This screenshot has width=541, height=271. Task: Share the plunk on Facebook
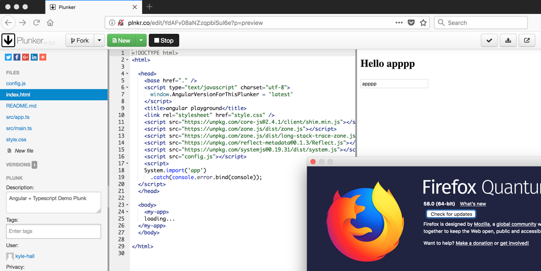[16, 57]
